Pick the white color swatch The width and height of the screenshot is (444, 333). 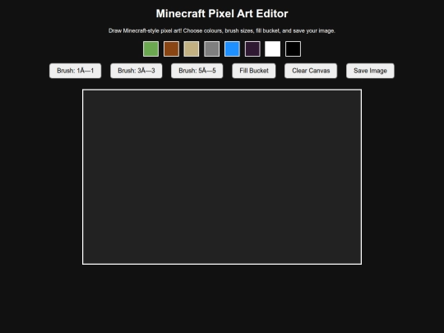(273, 49)
